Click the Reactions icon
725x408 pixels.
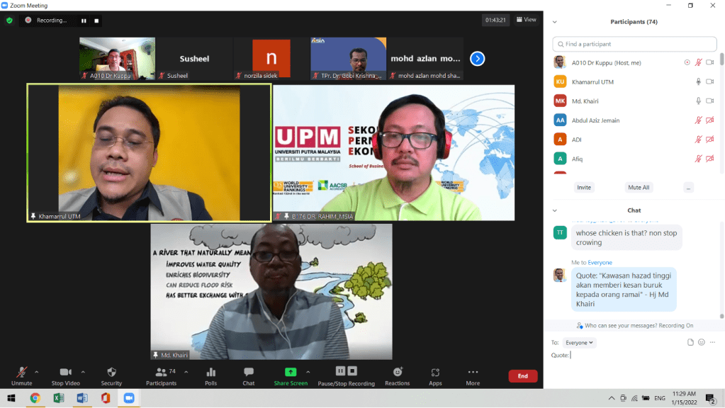coord(397,375)
